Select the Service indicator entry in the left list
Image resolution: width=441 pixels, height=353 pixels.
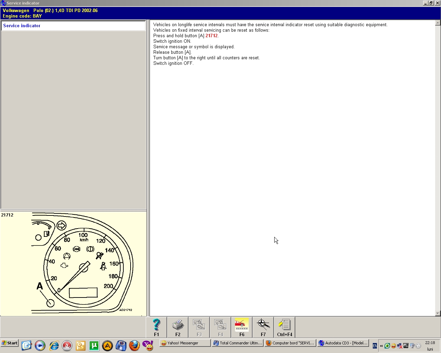(x=73, y=26)
